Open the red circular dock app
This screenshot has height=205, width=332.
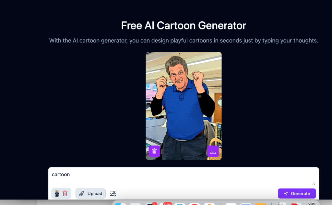click(195, 204)
